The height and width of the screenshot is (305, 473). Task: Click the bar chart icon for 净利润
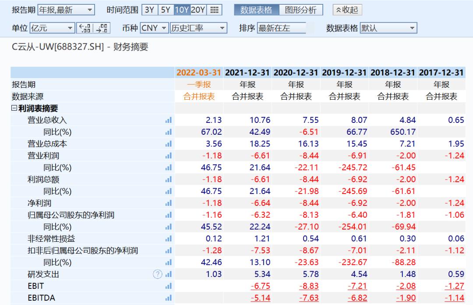169,203
